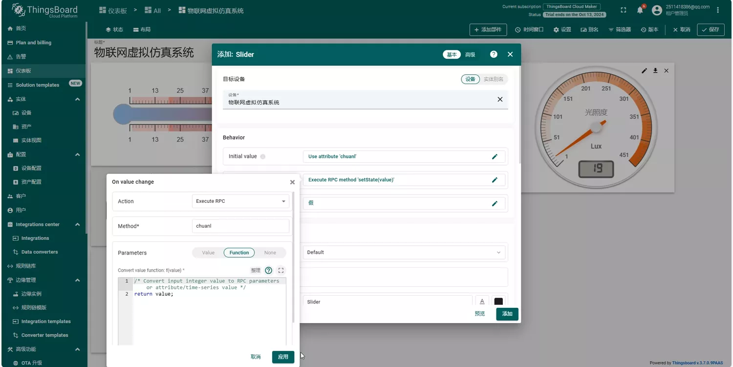Click the notifications bell icon
The height and width of the screenshot is (367, 733).
[x=640, y=10]
